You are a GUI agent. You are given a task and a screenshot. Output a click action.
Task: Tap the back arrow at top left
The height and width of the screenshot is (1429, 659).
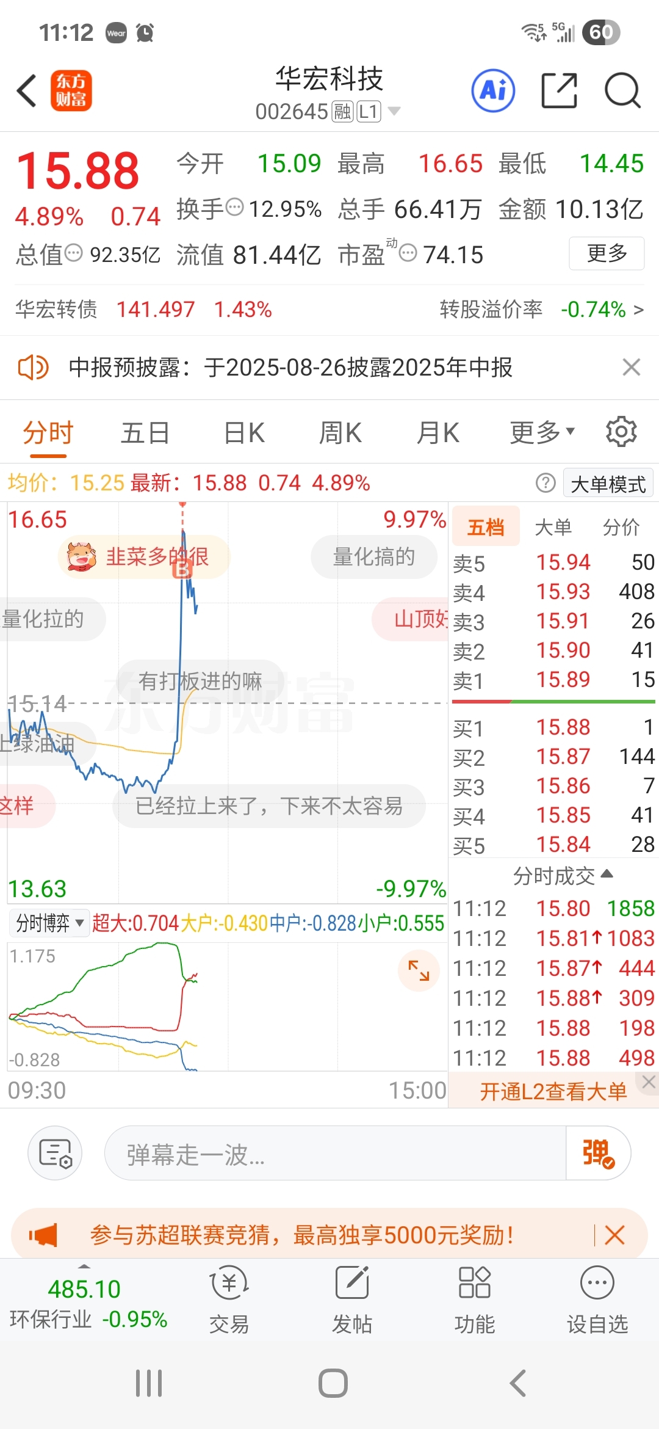click(27, 91)
